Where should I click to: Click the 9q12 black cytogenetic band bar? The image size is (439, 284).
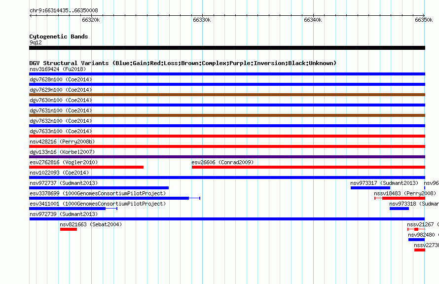tap(227, 48)
